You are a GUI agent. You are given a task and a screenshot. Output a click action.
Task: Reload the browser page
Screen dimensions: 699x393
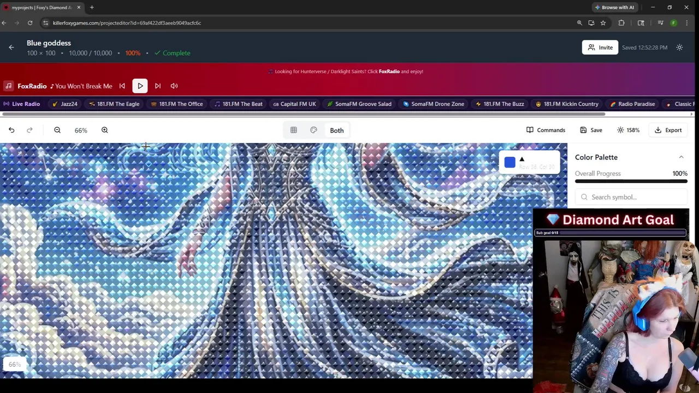coord(30,23)
